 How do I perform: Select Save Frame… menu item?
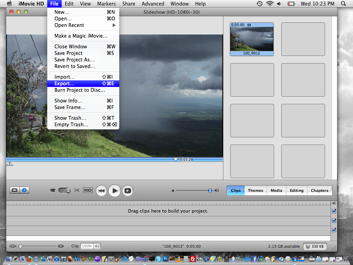pos(83,107)
